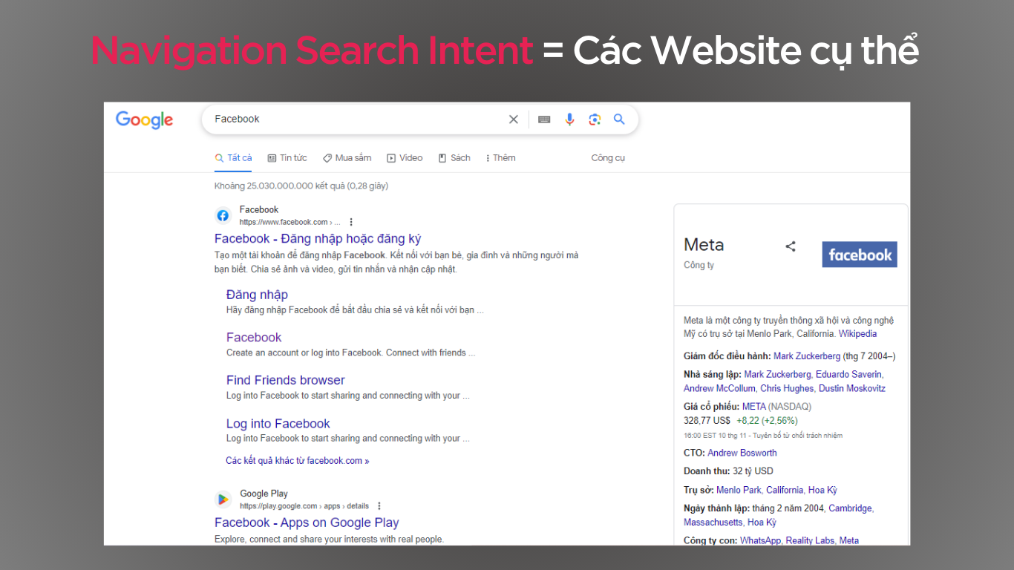Click WhatsApp subsidiary link
The width and height of the screenshot is (1014, 570).
760,540
